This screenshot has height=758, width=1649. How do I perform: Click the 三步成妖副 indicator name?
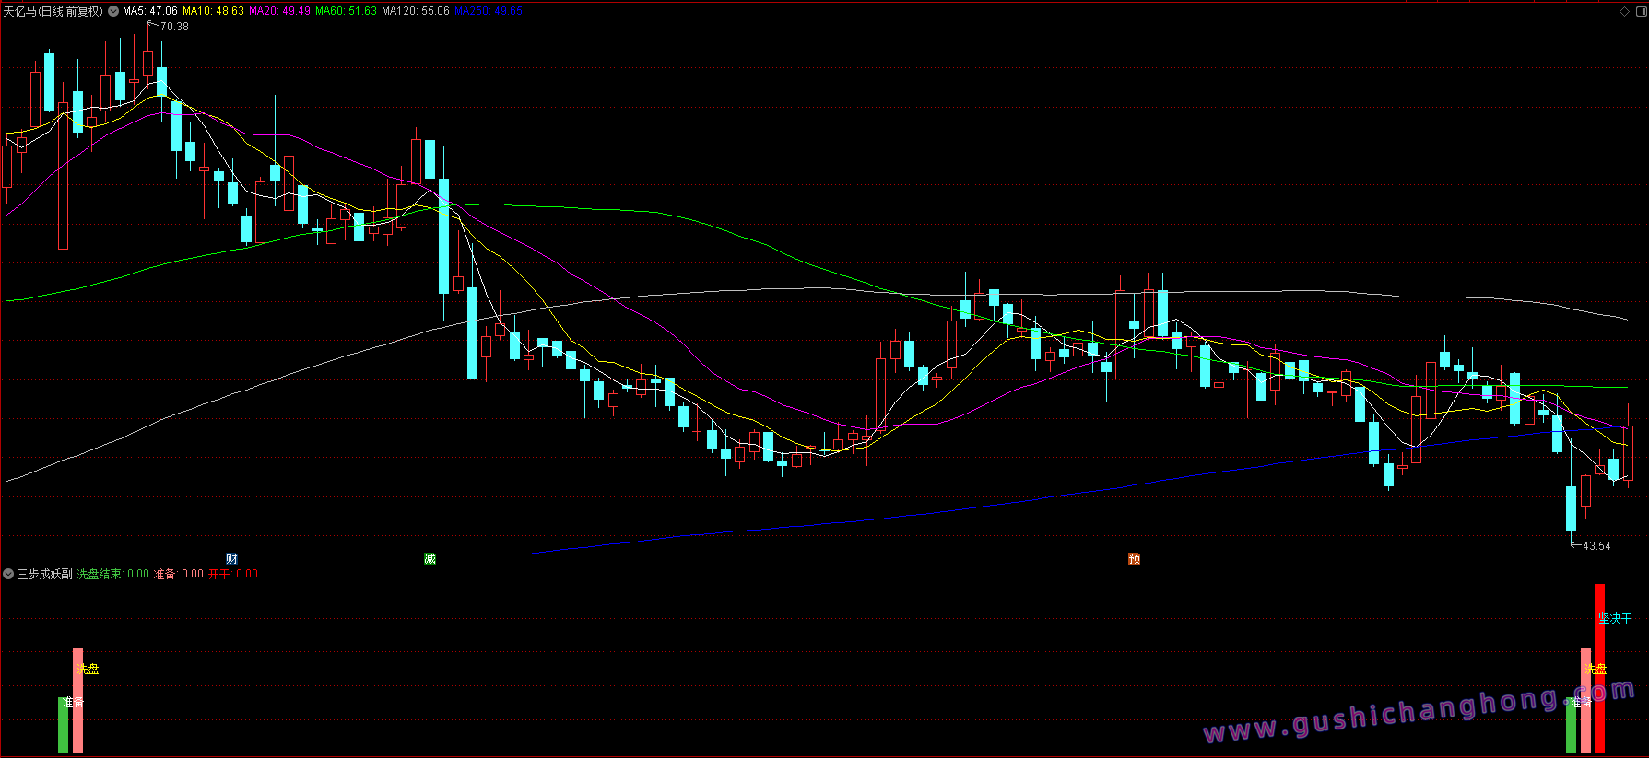44,574
